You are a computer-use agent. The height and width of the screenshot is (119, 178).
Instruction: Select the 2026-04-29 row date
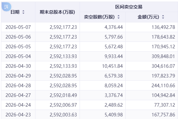pyautogui.click(x=18, y=76)
